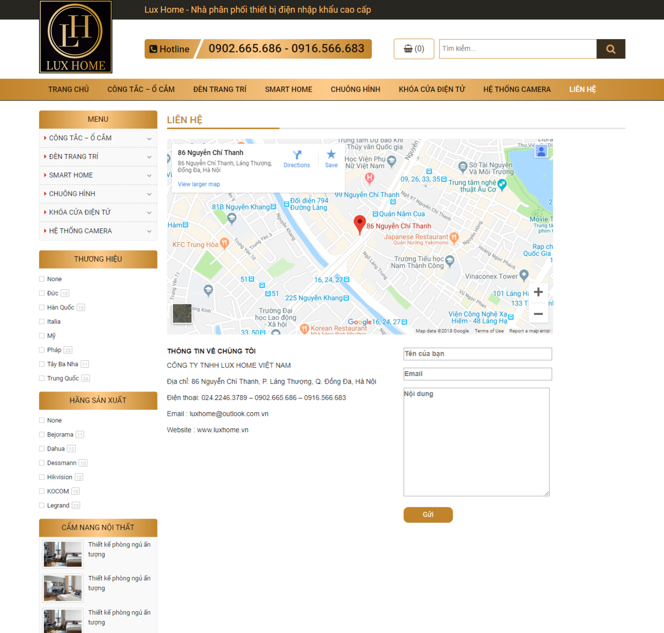This screenshot has height=633, width=664.
Task: Toggle the Tây Ba Nha checkbox
Action: point(42,364)
